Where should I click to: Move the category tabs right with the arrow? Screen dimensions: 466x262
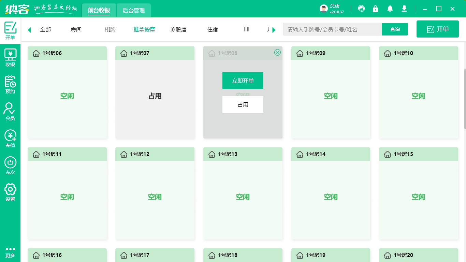274,30
